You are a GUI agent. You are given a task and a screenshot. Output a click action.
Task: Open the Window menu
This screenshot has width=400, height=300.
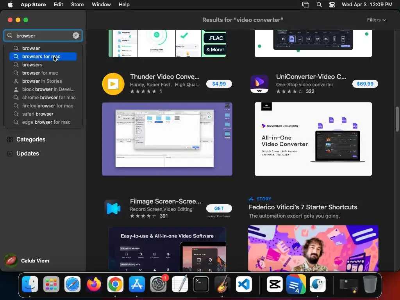(x=101, y=5)
